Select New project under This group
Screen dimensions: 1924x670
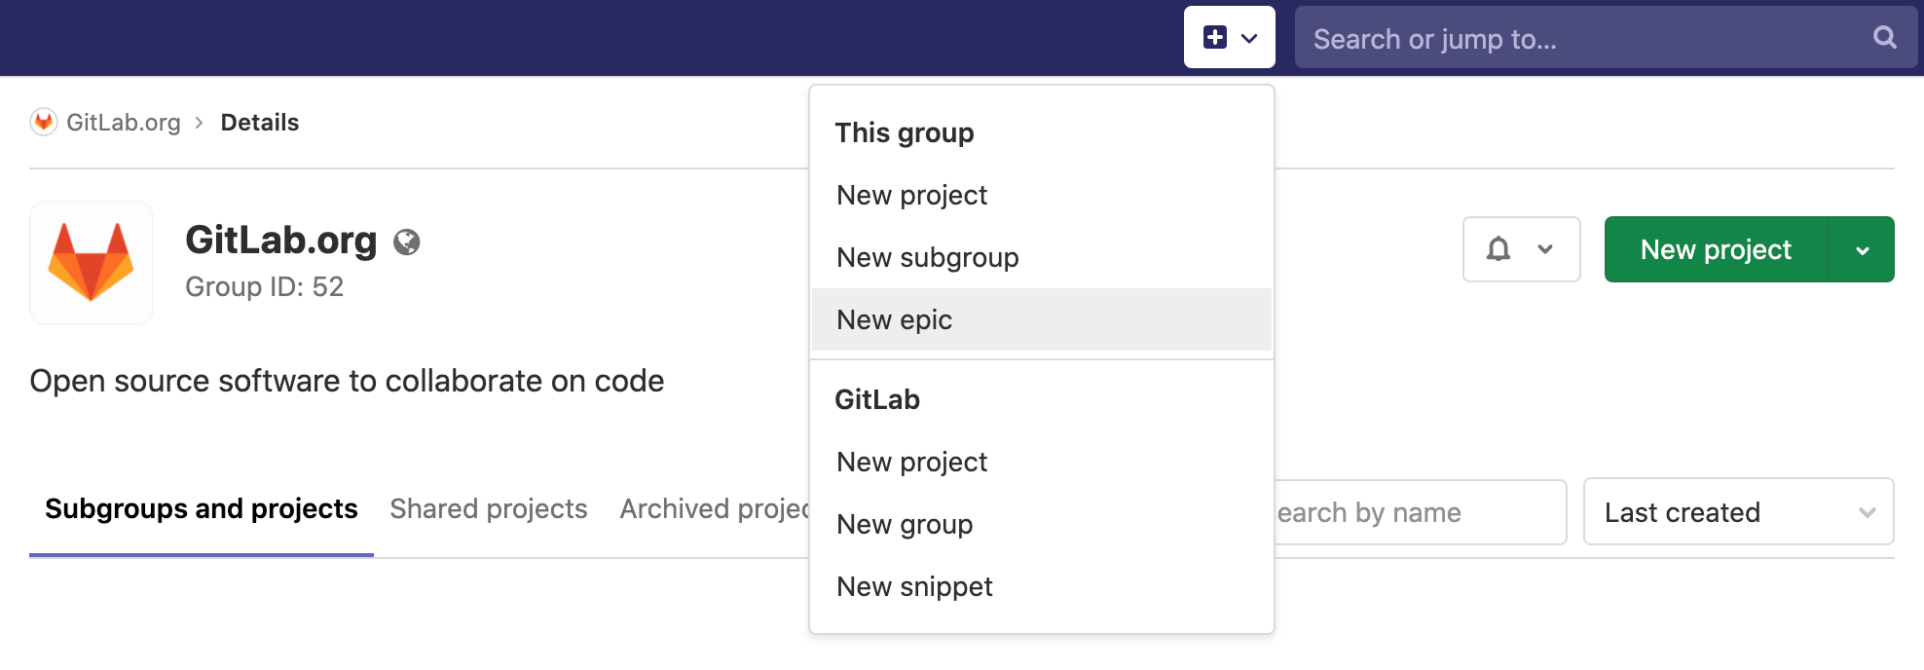click(911, 195)
